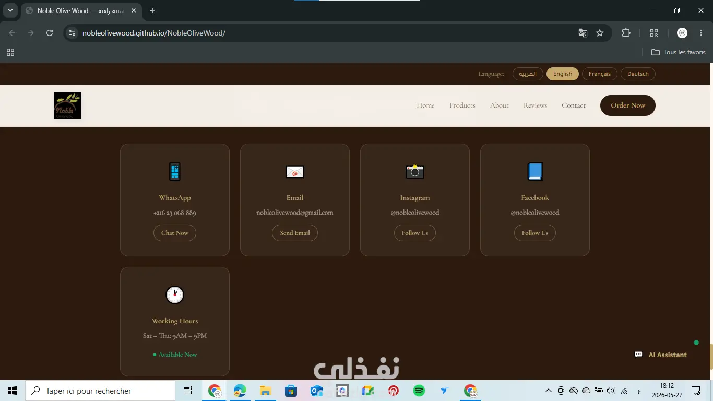Image resolution: width=713 pixels, height=401 pixels.
Task: Open Microsoft Edge from the taskbar
Action: click(x=240, y=391)
